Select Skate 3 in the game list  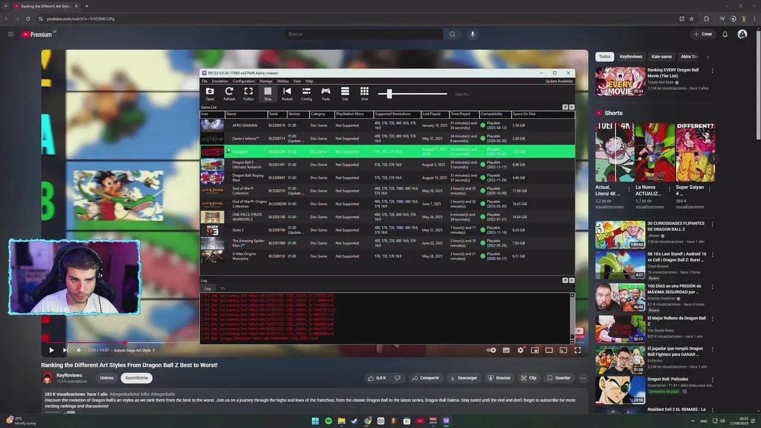coord(387,230)
